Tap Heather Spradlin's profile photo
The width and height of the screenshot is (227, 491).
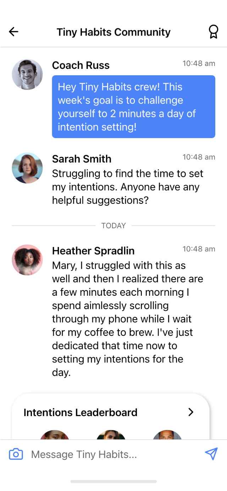tap(27, 260)
